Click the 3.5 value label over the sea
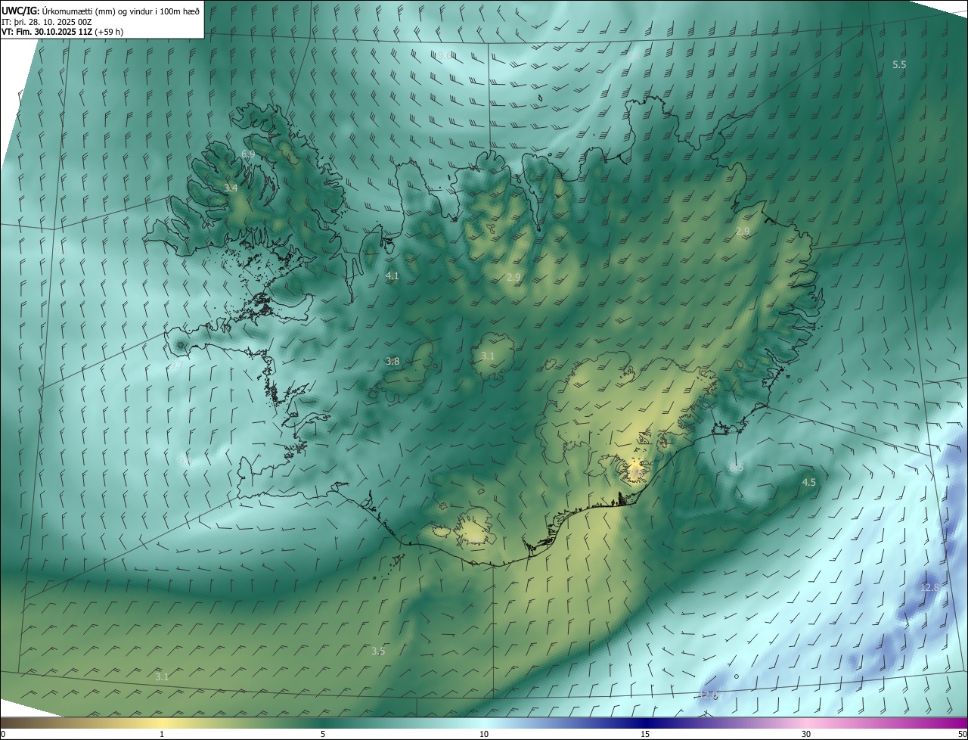This screenshot has width=968, height=740. point(378,651)
